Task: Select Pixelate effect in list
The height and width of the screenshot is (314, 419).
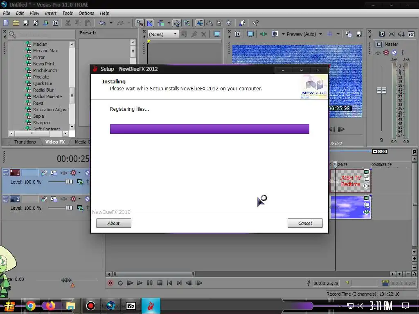Action: point(41,77)
